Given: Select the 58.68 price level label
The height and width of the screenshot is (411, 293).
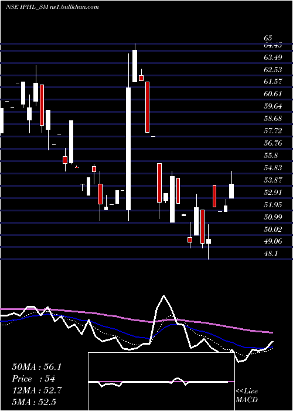Looking at the screenshot, I should 273,119.
